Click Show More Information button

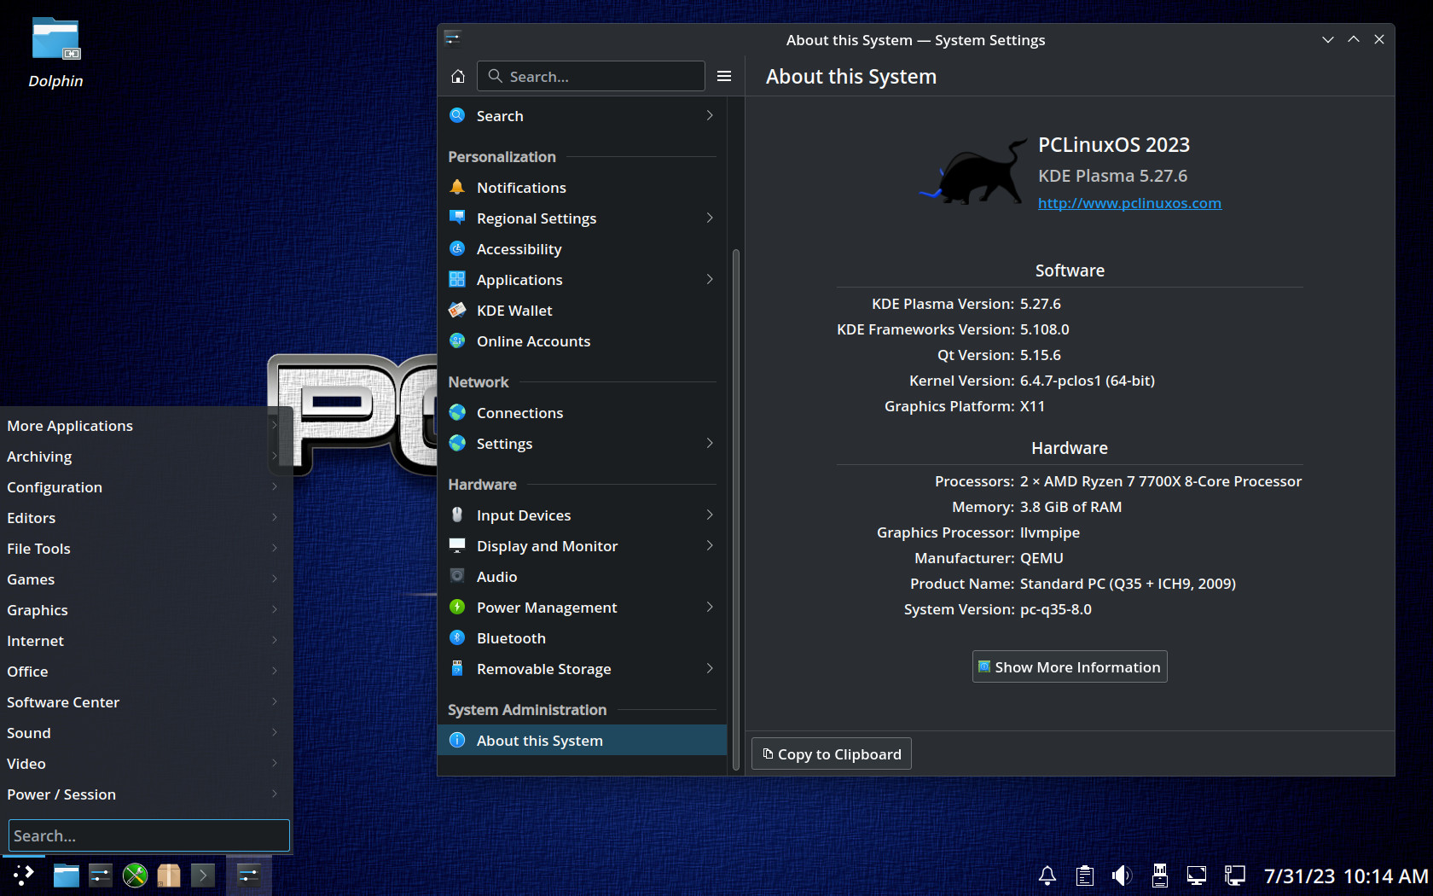[x=1070, y=667]
